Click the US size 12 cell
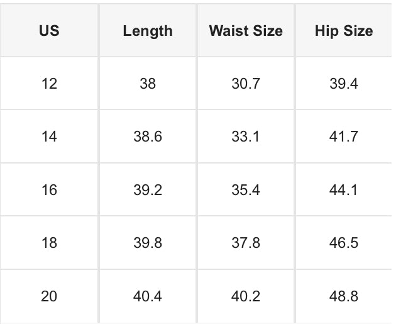Viewport: 408px width, 324px height. tap(49, 84)
